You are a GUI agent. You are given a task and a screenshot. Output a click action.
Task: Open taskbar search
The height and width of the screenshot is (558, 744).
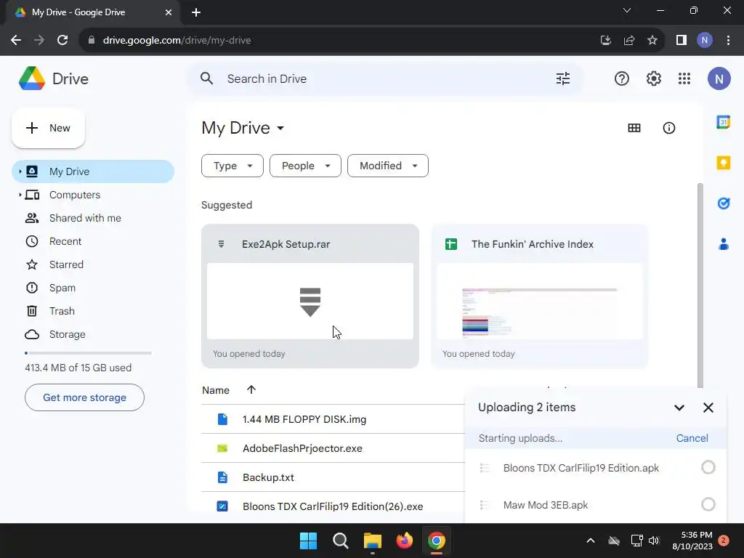[x=340, y=541]
